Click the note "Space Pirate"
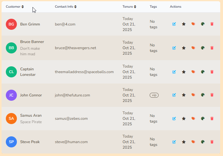 (x=31, y=122)
